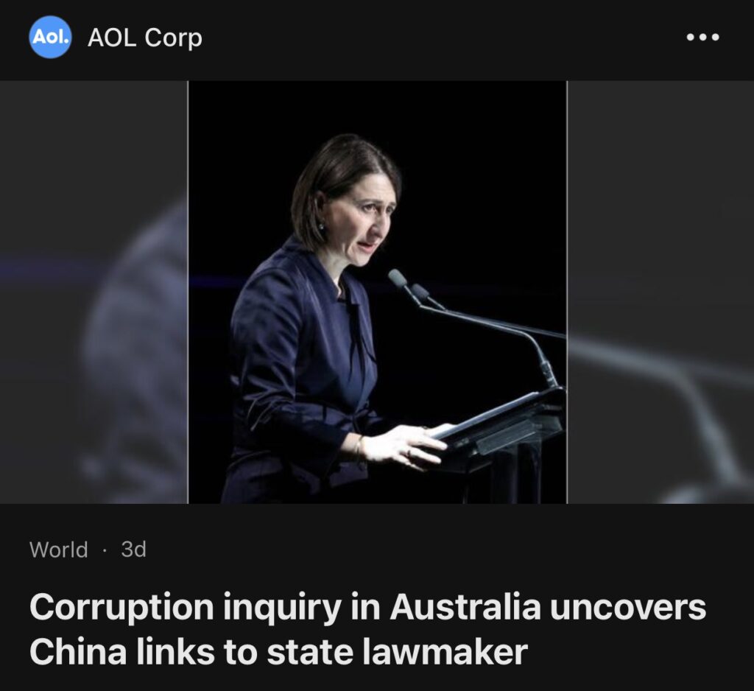754x691 pixels.
Task: Open the AOL round logo icon
Action: click(x=50, y=37)
